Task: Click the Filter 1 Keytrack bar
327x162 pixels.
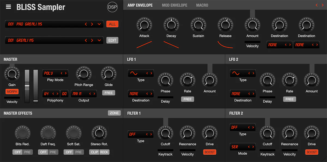Action: (165, 150)
